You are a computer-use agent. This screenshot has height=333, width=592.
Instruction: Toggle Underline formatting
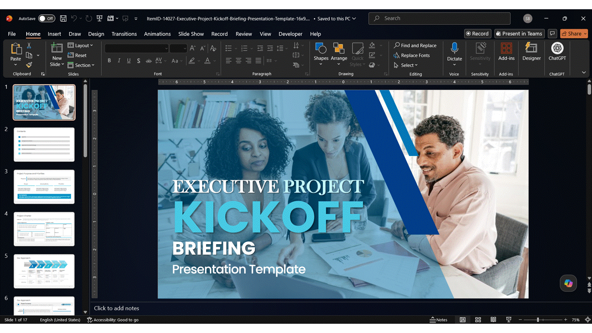pyautogui.click(x=129, y=61)
